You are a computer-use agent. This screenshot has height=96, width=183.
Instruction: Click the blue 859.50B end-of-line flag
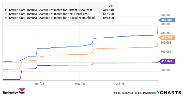(x=167, y=20)
